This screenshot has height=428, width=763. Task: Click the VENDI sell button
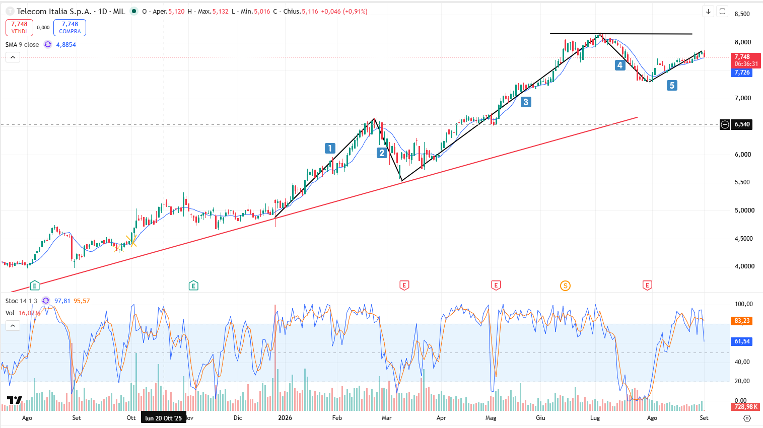click(x=19, y=28)
